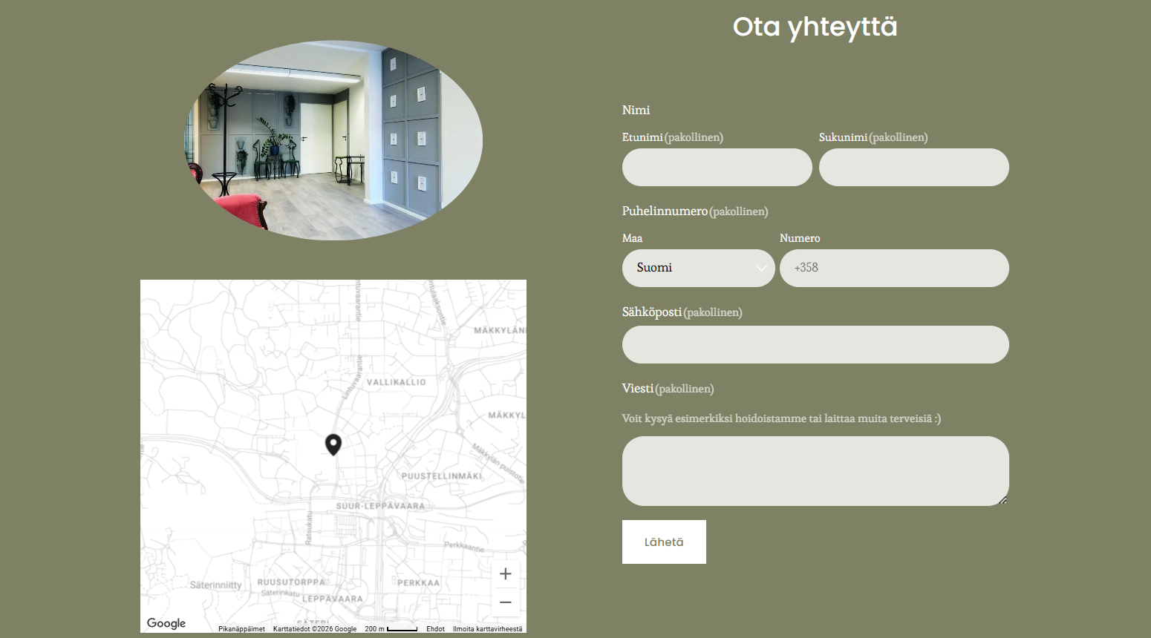1151x638 pixels.
Task: Click the Suur-Leppävaara label on the map
Action: pos(380,506)
